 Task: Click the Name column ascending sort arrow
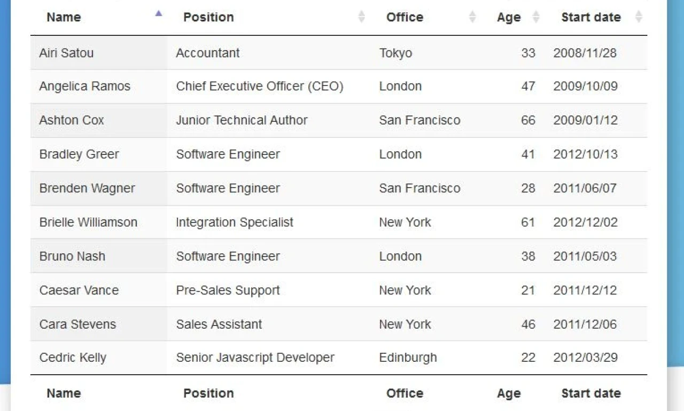158,14
